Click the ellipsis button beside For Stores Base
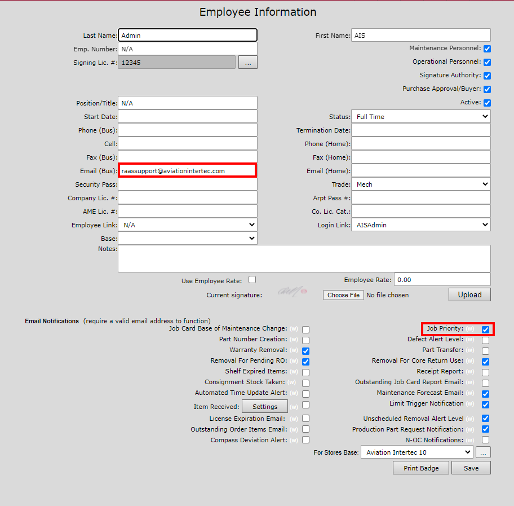The image size is (514, 506). click(483, 452)
